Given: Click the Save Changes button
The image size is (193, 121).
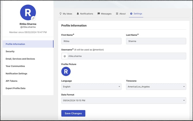Looking at the screenshot, I should 73,113.
